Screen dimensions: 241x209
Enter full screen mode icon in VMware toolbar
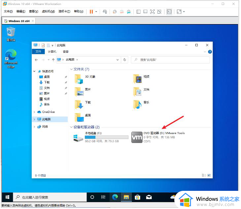pyautogui.click(x=152, y=12)
